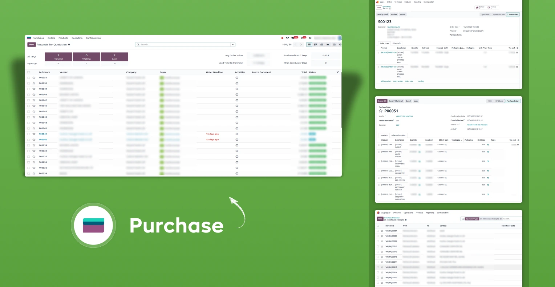Viewport: 555px width, 287px height.
Task: Click the Late RFQs dashboard tile
Action: tap(114, 57)
